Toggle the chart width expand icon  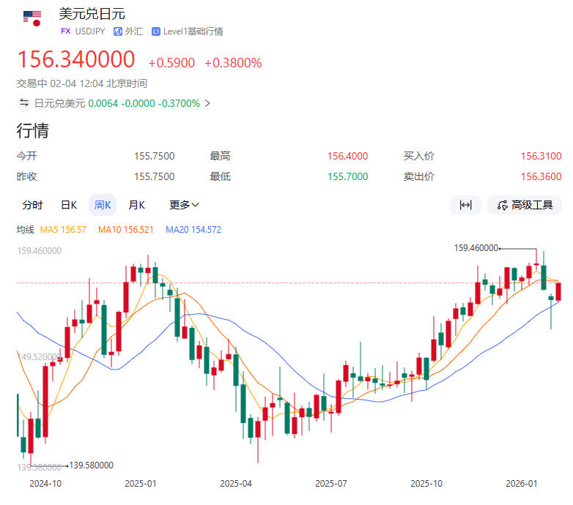[x=465, y=205]
